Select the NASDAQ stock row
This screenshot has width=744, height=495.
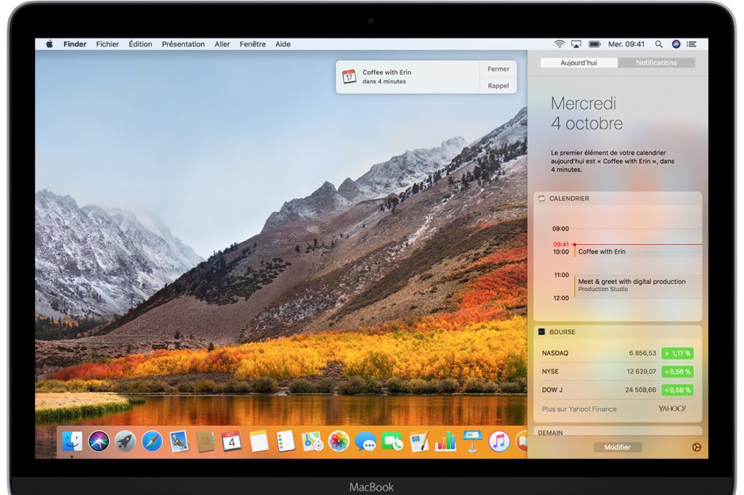click(x=618, y=353)
